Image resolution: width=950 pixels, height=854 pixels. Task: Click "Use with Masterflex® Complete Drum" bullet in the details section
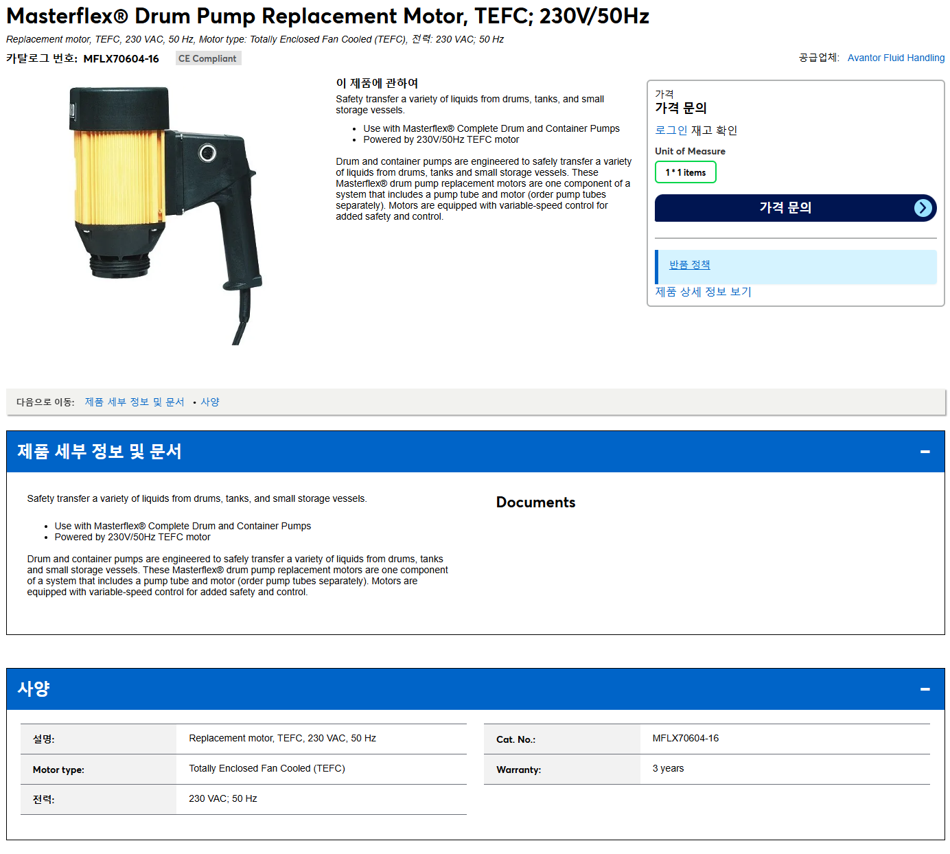[183, 527]
